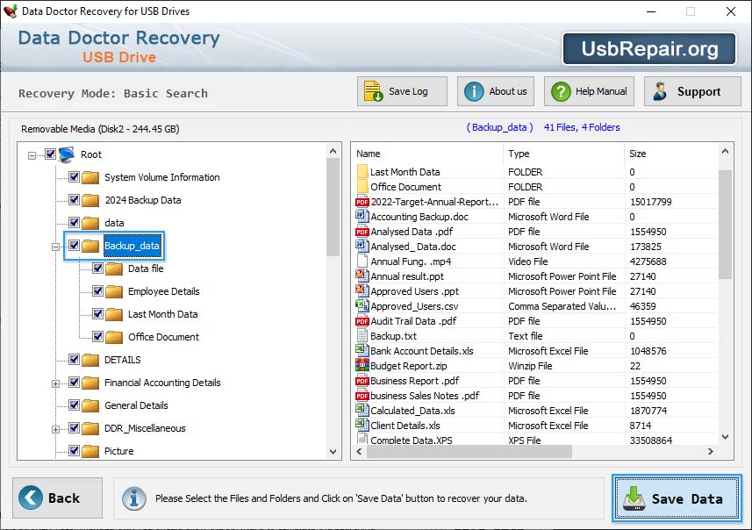Uncheck the Root checkbox

pos(50,154)
